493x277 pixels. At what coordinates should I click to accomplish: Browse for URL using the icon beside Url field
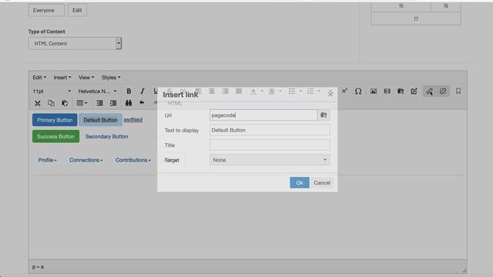(x=324, y=115)
